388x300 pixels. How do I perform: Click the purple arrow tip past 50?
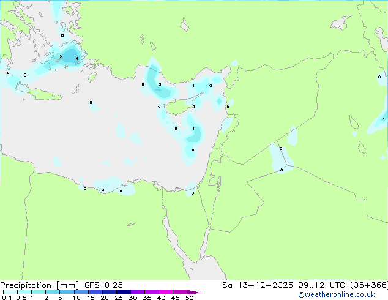click(x=194, y=292)
